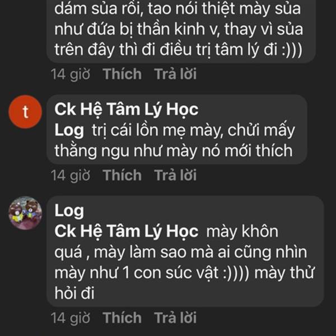Screen dimensions: 336x336
Task: Reply to Log's last comment with 'Trả lời'
Action: click(175, 318)
